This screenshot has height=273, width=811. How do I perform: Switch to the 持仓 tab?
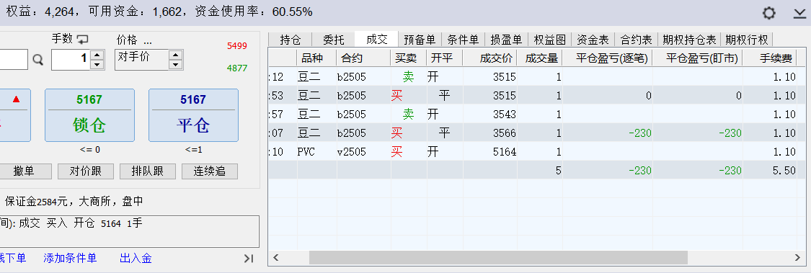pos(291,40)
